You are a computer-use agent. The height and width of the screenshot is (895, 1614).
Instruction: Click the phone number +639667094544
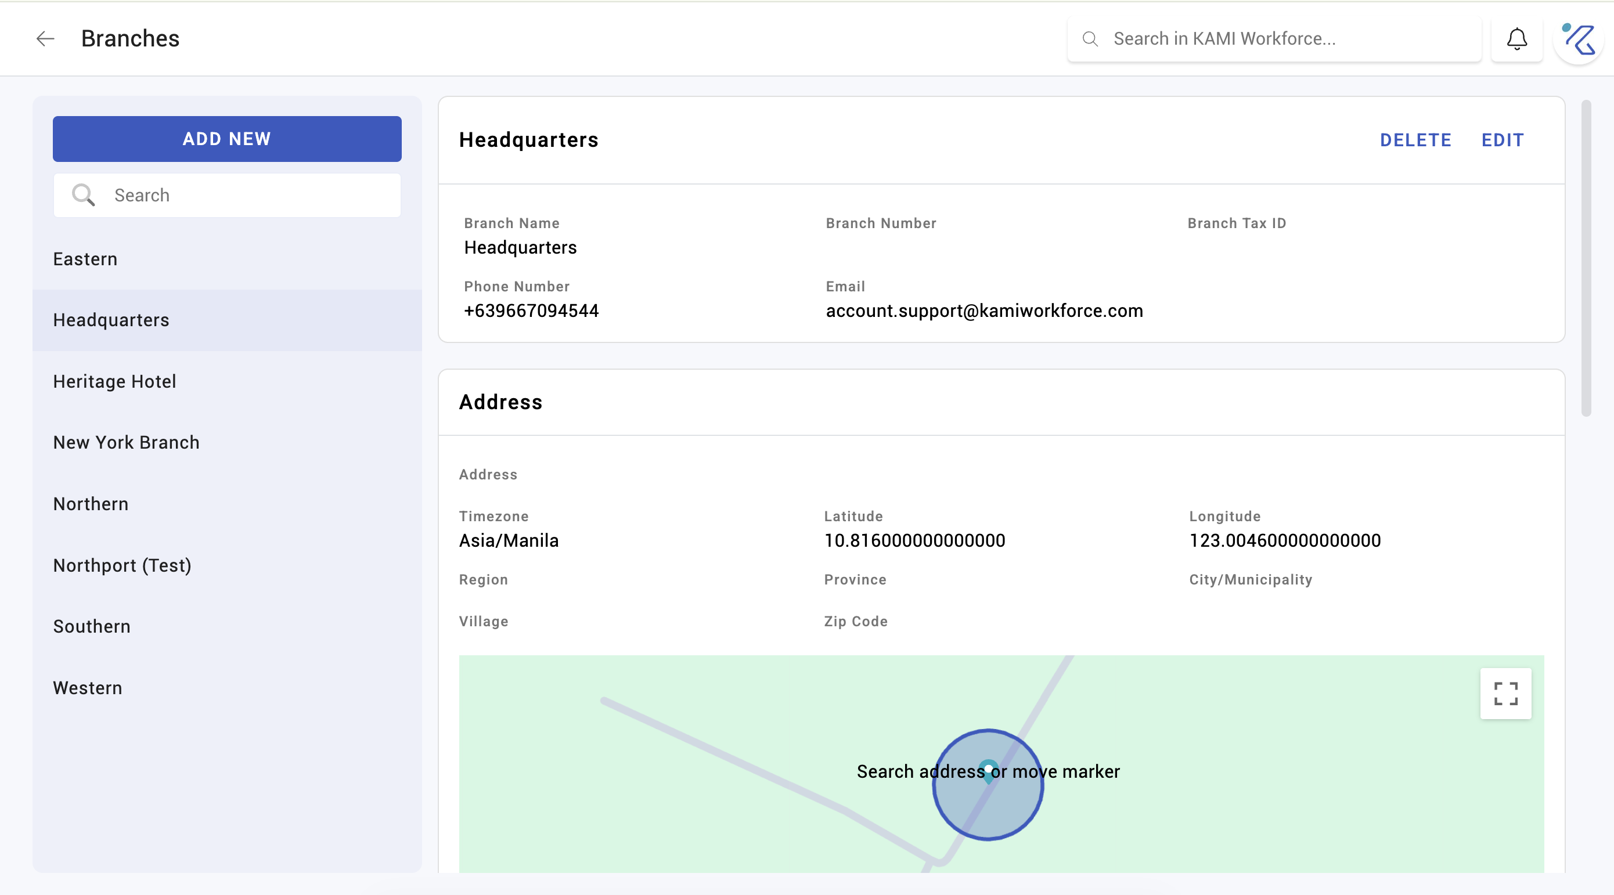pyautogui.click(x=531, y=311)
